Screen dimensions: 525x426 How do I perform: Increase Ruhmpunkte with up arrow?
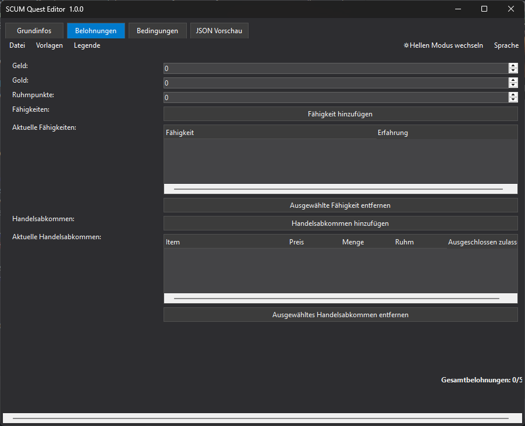coord(513,95)
